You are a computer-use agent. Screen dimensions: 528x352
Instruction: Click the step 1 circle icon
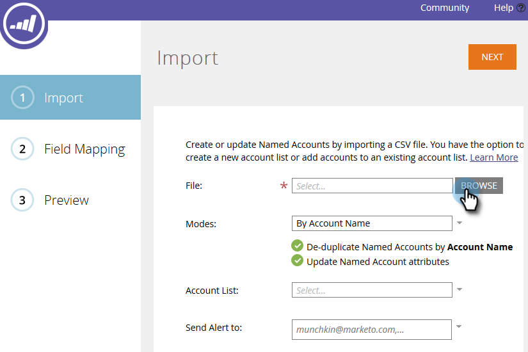22,98
